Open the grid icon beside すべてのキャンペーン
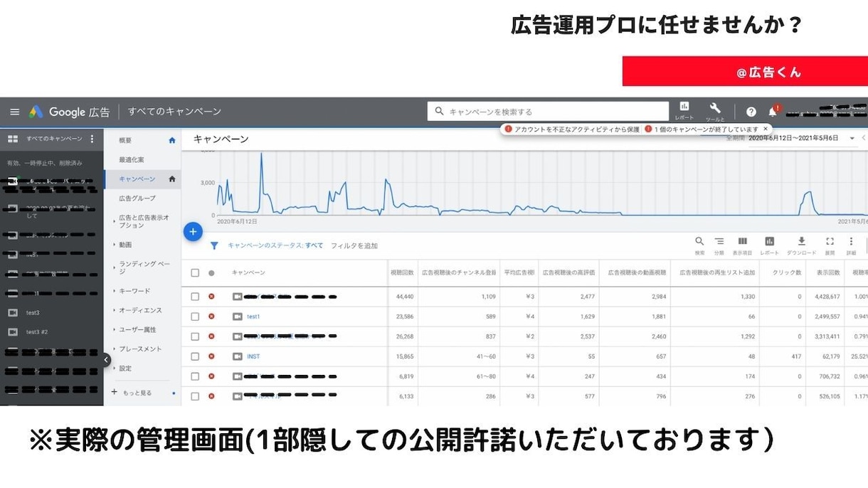 (x=12, y=139)
